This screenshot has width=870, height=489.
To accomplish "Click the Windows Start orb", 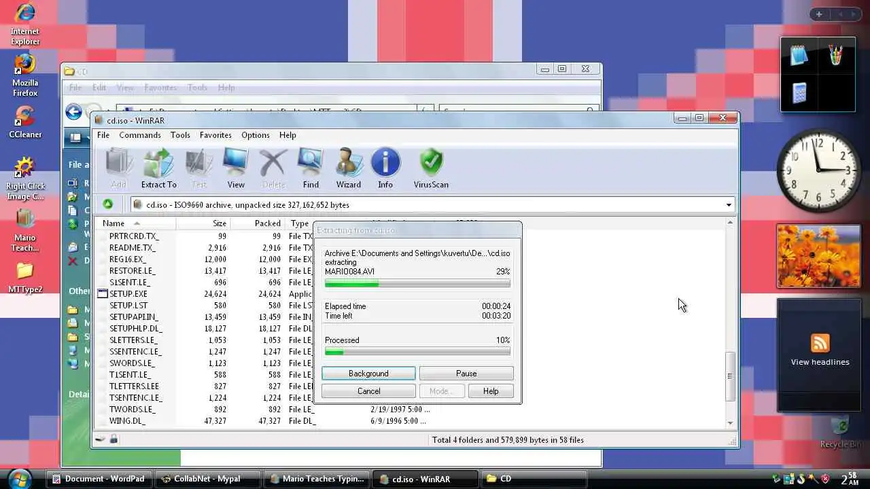I will 20,478.
